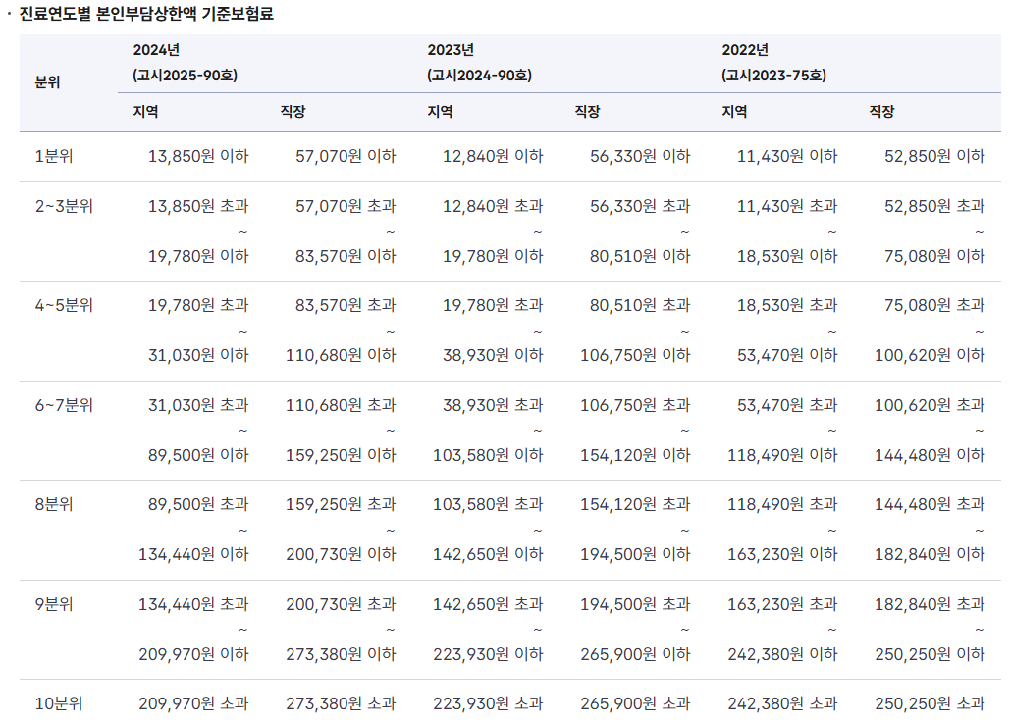
Task: Click the 지역 sub-header under 2023년
Action: [438, 111]
